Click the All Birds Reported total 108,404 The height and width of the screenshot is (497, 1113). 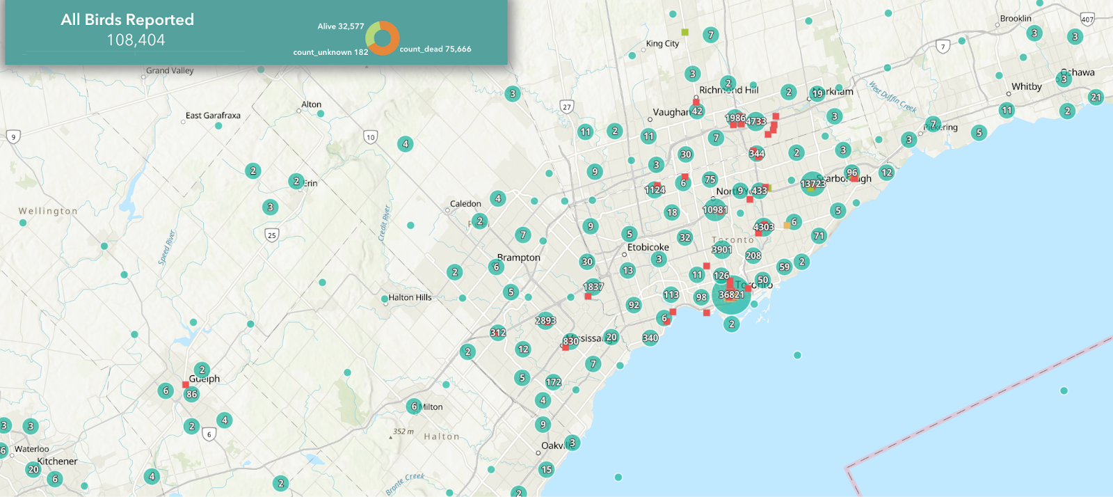point(136,40)
